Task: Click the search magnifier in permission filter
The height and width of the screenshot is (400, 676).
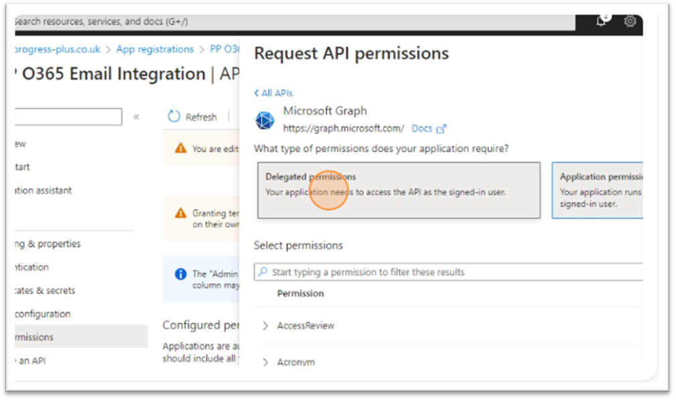Action: [263, 272]
